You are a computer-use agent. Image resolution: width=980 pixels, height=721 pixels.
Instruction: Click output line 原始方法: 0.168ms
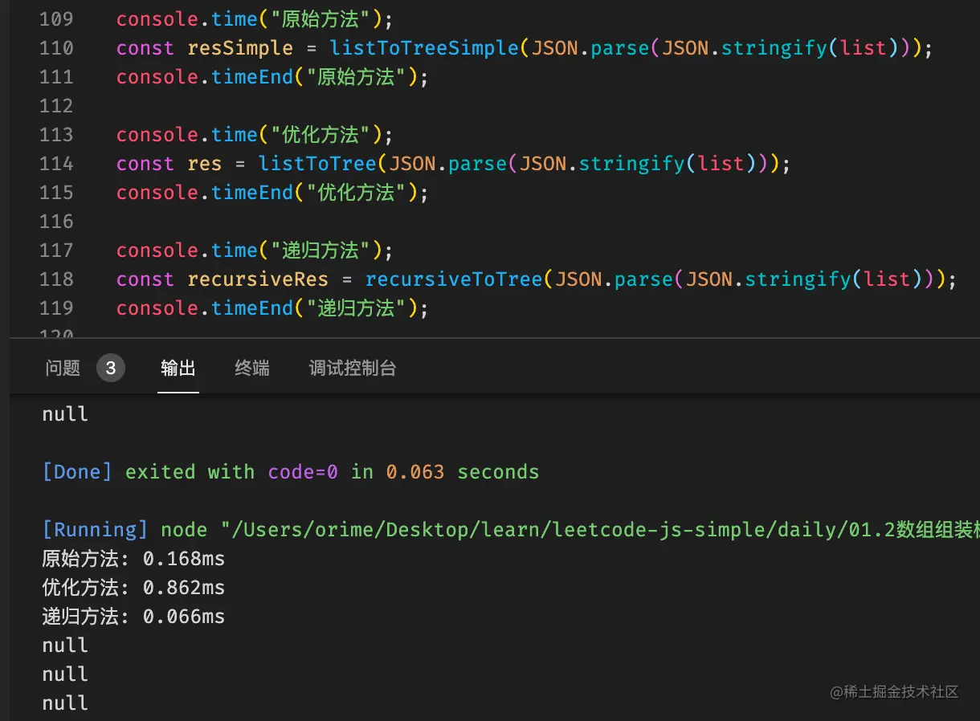coord(133,559)
